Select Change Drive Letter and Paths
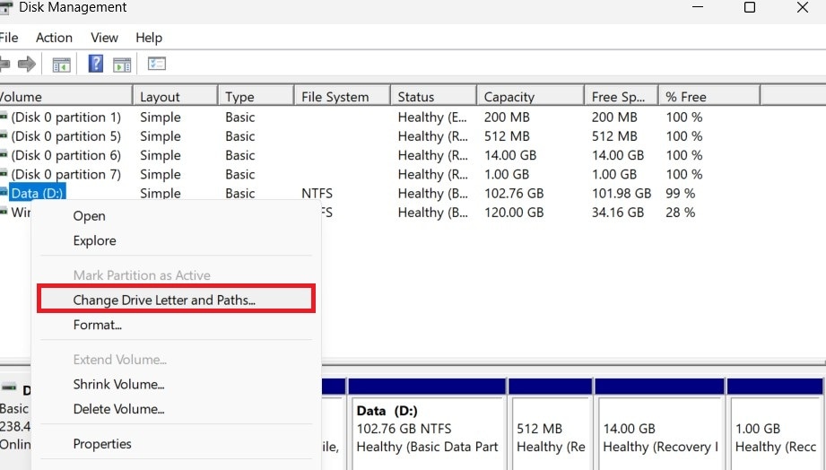Viewport: 826px width, 470px height. 177,300
